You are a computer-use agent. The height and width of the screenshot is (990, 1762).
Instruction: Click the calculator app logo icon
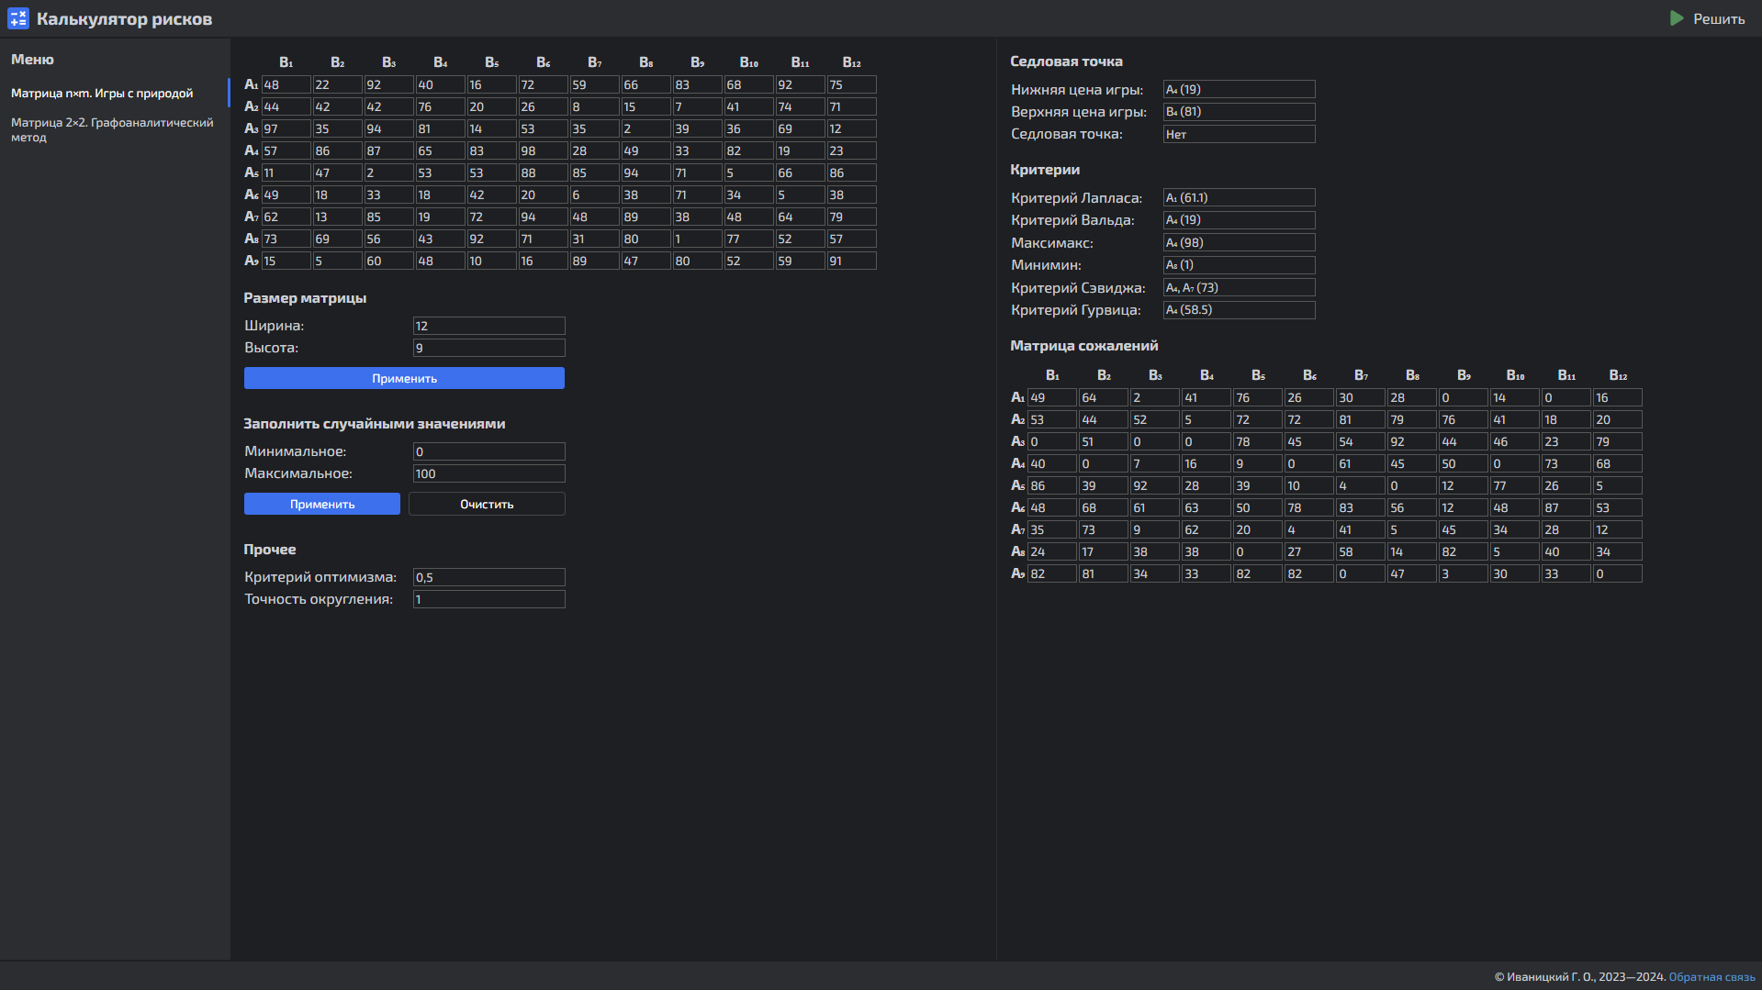(17, 18)
